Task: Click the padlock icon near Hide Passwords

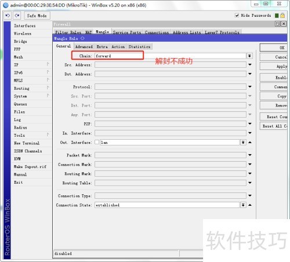Action: coord(282,15)
